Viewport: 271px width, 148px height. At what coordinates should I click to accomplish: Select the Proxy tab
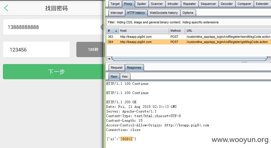[x=128, y=4]
